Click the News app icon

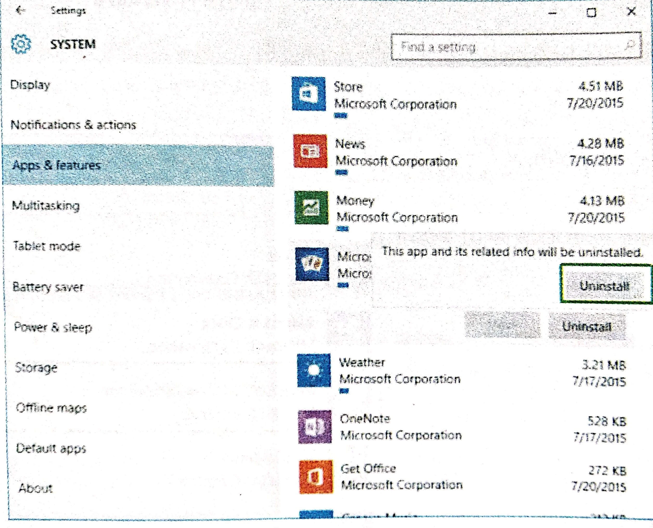[x=310, y=151]
